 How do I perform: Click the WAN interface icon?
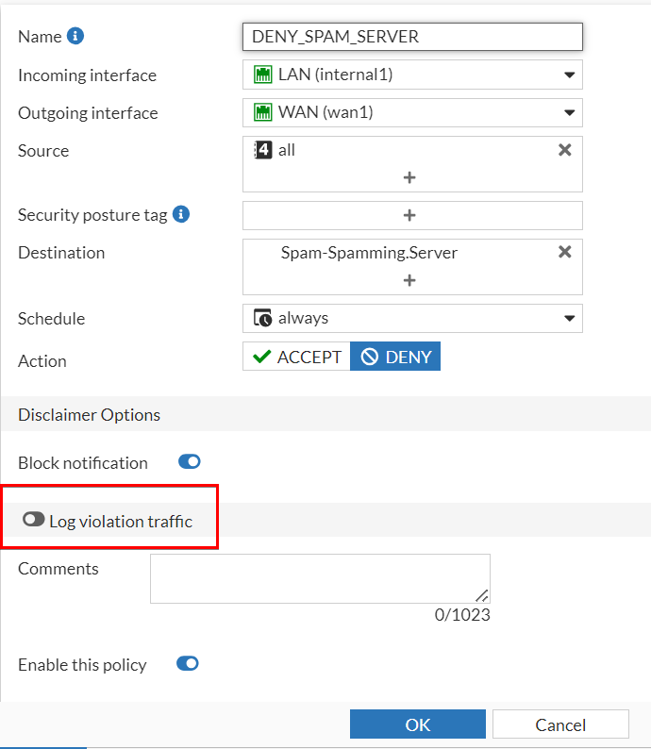tap(262, 112)
